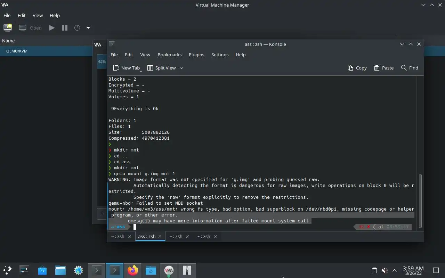Click the Konsole window icon in title bar

point(112,44)
